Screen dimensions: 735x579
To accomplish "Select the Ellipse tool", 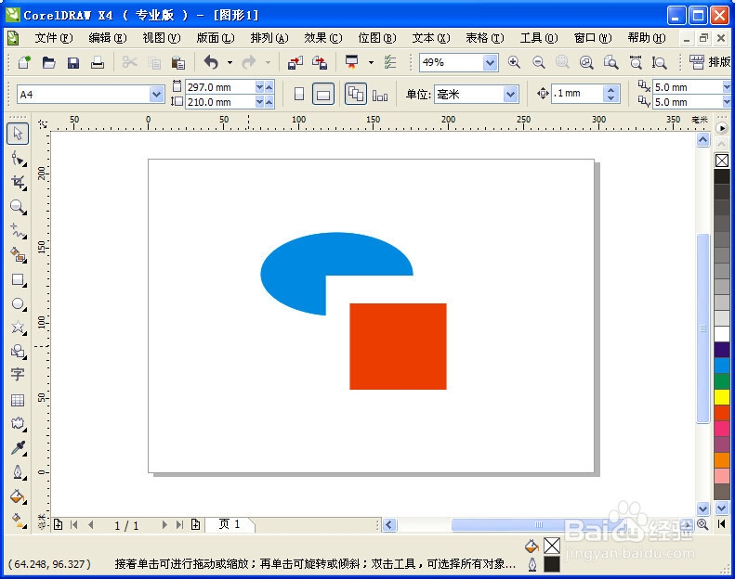I will tap(18, 303).
